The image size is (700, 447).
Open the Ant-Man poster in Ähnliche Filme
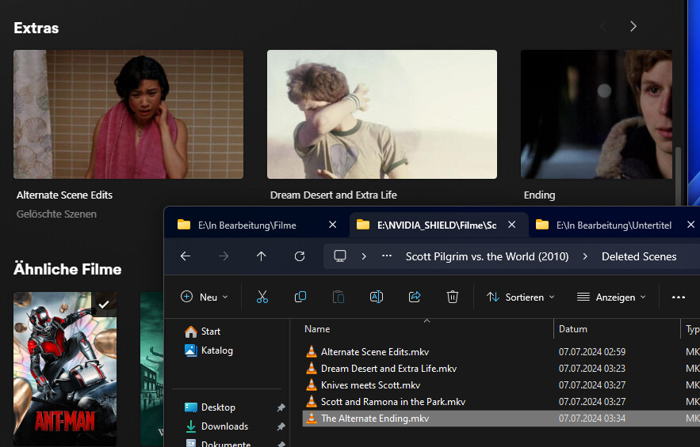coord(65,369)
